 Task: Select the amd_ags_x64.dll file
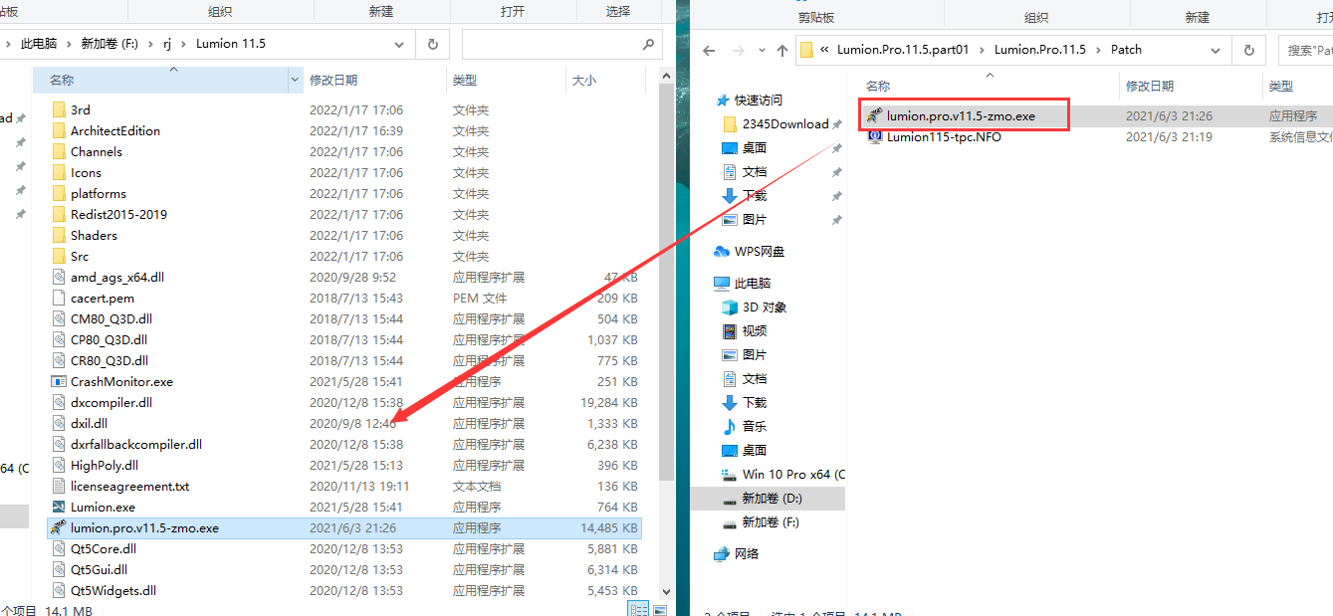(x=117, y=277)
